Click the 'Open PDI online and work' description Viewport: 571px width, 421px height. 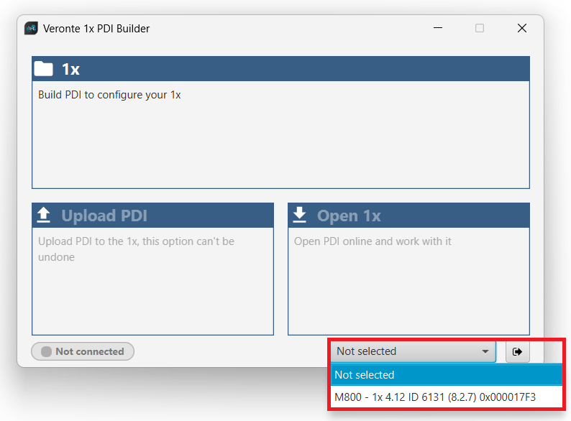pos(373,241)
